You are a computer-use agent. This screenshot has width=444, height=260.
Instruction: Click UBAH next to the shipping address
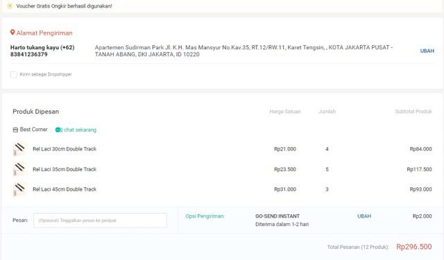click(x=427, y=51)
